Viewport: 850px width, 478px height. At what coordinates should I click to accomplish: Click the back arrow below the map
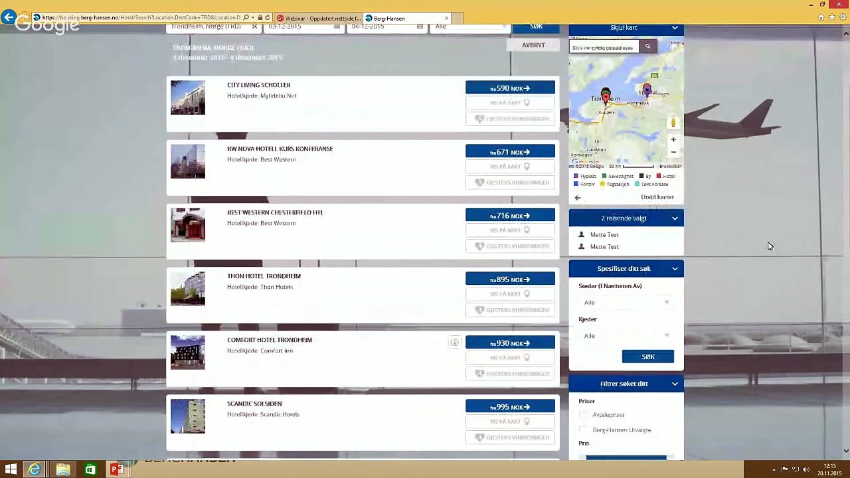[x=578, y=197]
